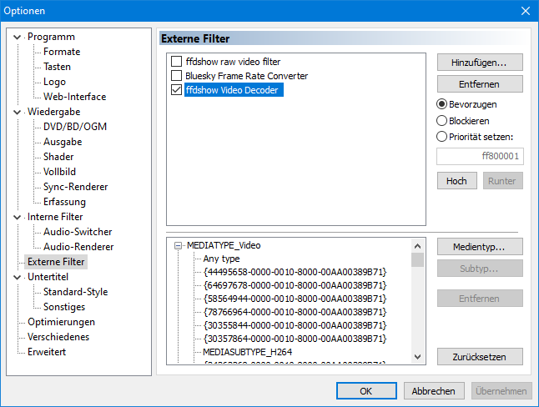Open the Audio-Switcher options
The image size is (539, 407).
[x=78, y=232]
